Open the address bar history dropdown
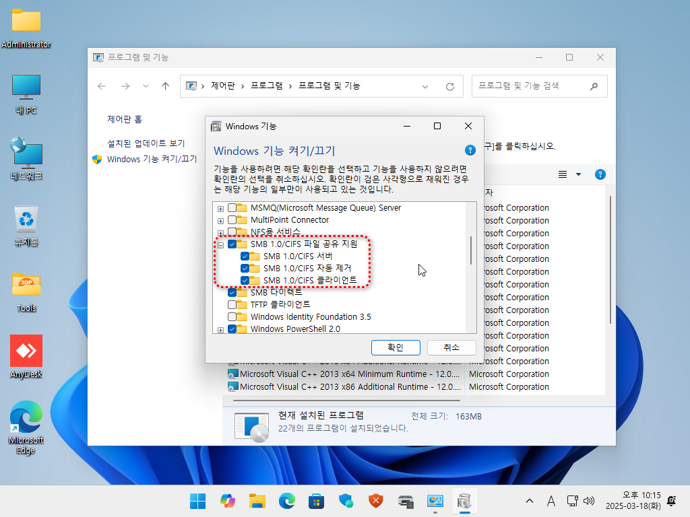The image size is (690, 517). 425,87
